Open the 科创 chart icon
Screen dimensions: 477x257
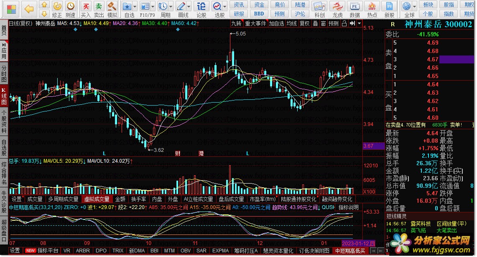click(x=319, y=6)
